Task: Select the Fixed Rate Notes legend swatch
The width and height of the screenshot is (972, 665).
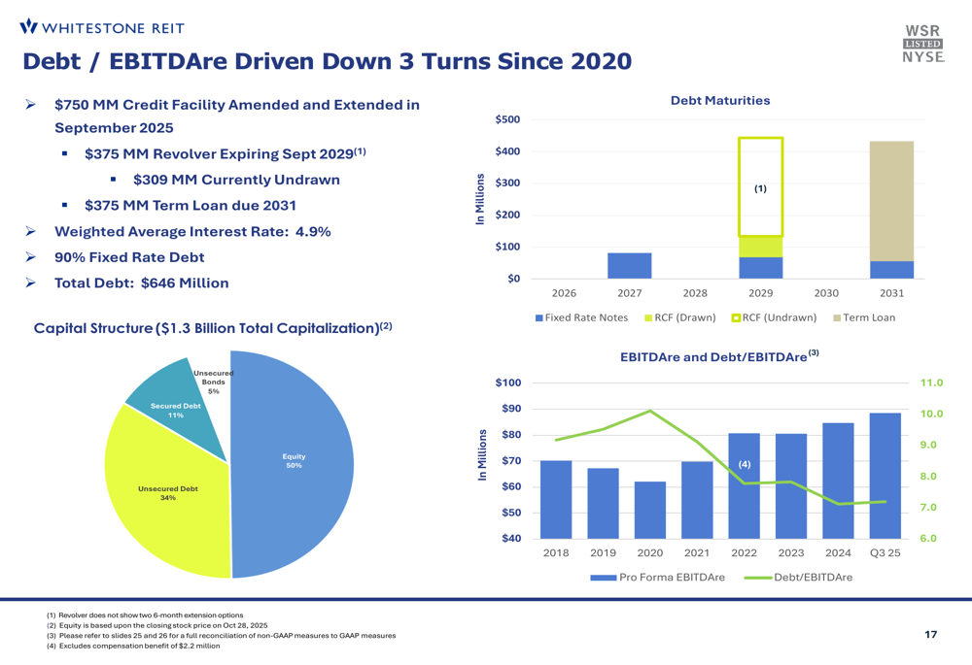Action: 539,317
